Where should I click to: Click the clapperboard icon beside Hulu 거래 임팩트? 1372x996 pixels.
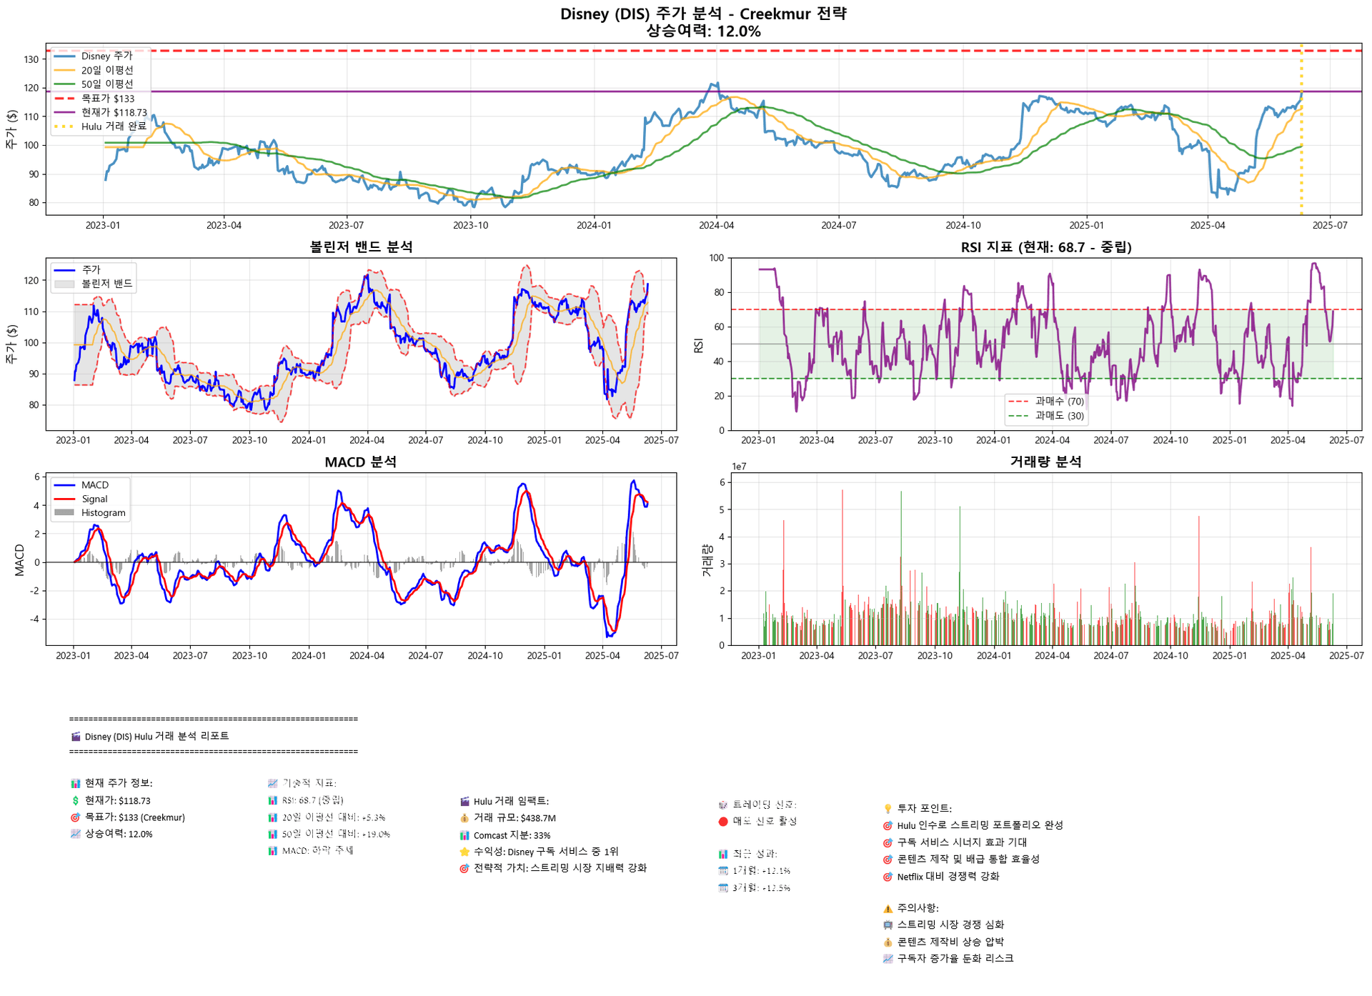pyautogui.click(x=464, y=802)
